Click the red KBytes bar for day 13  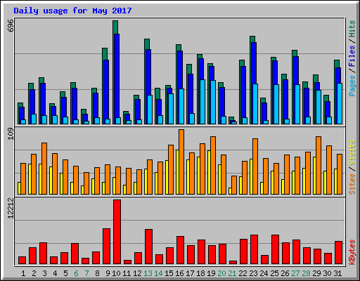148,247
